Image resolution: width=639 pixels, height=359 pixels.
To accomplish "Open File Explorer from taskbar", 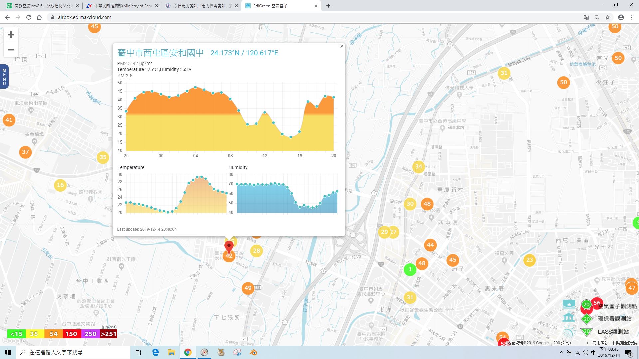I will pos(171,352).
